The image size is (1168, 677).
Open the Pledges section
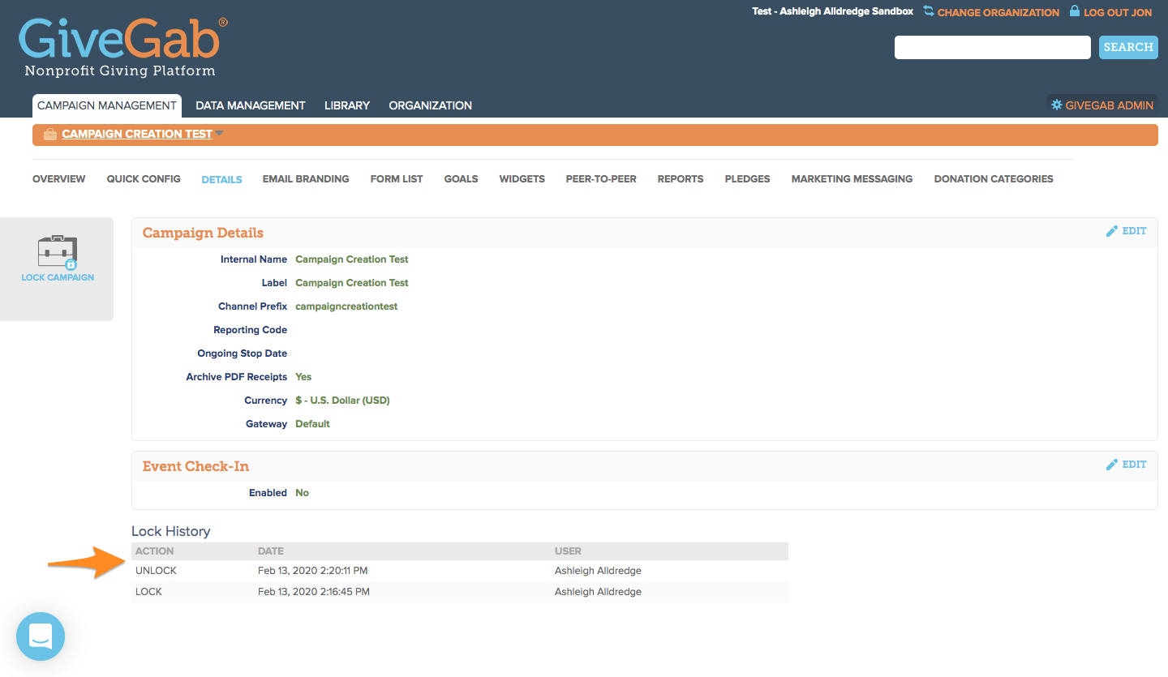click(747, 179)
